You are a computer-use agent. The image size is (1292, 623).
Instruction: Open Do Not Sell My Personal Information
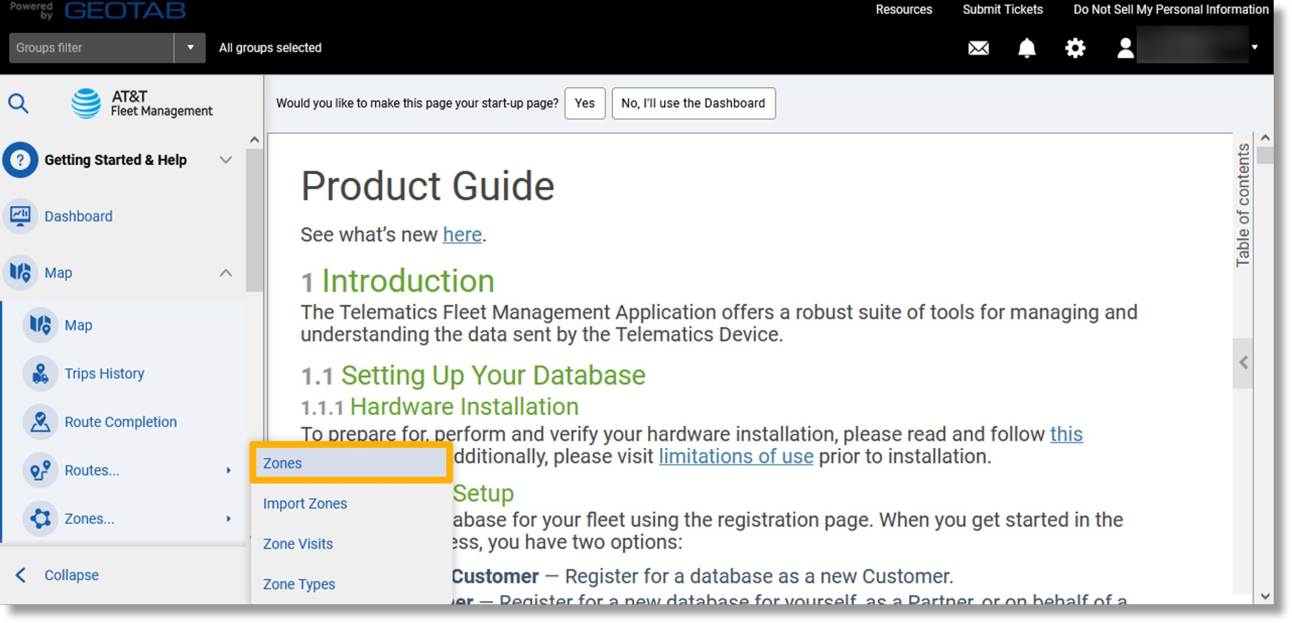1171,10
